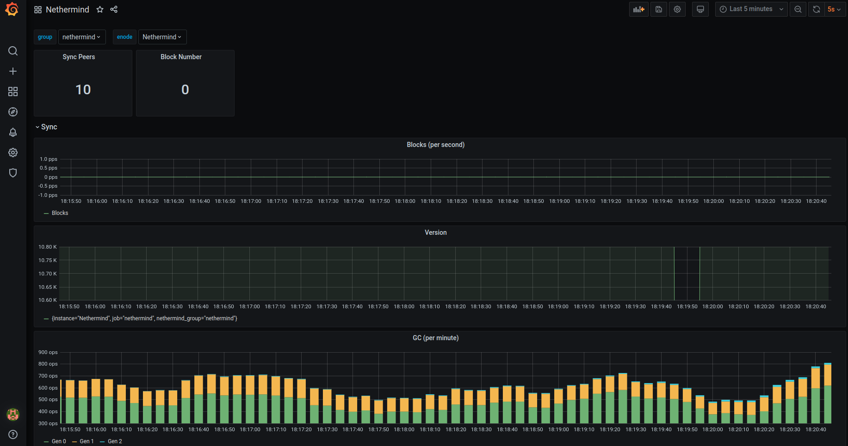Screen dimensions: 848x446
Task: Cycle view mode with monitor icon
Action: (x=700, y=9)
